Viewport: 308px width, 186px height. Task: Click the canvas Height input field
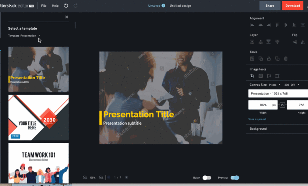[x=297, y=105]
